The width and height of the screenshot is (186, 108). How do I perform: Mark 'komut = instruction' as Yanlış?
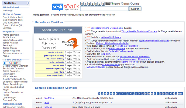coord(77,52)
